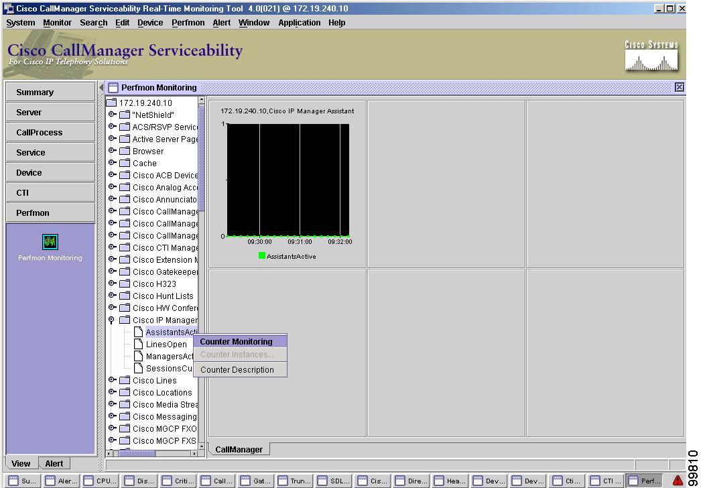Expand the Cisco Locations tree node
Viewport: 701px width, 488px height.
pyautogui.click(x=112, y=392)
